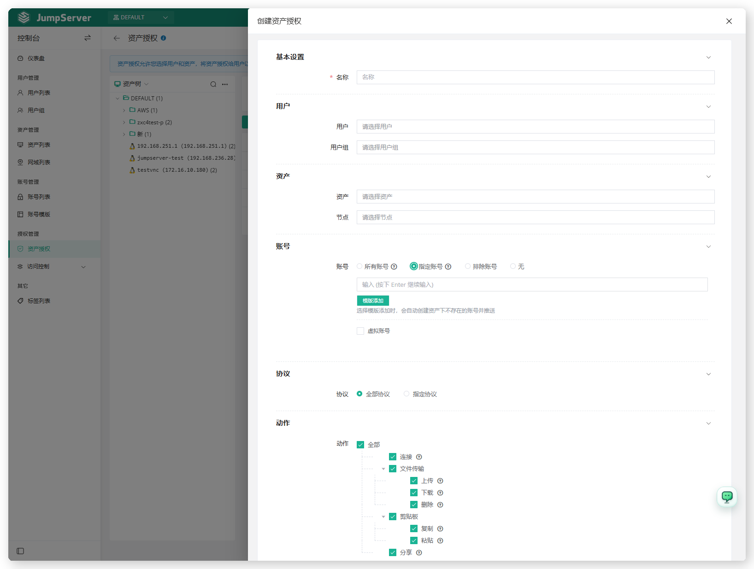Open the info icon beside 资产授权 title
The width and height of the screenshot is (754, 569).
pyautogui.click(x=164, y=38)
